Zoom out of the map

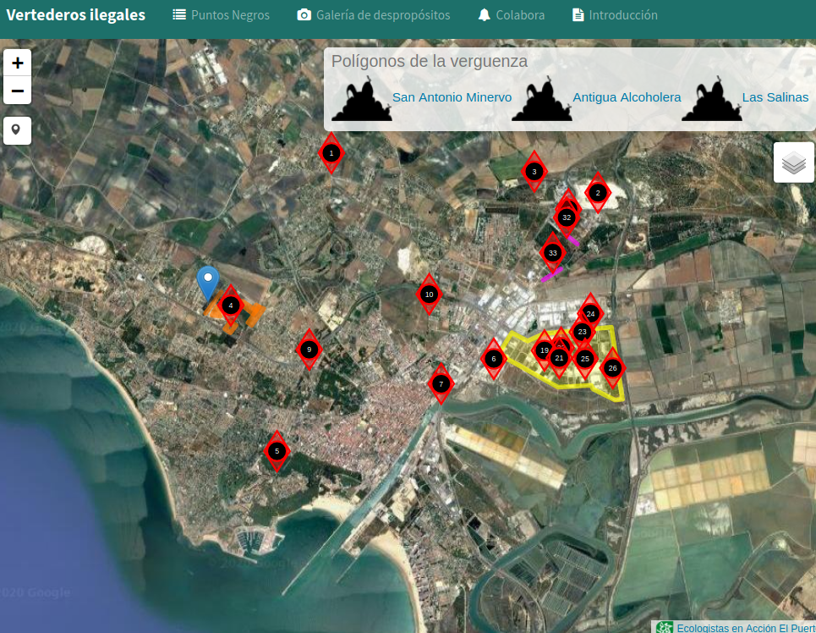coord(17,91)
